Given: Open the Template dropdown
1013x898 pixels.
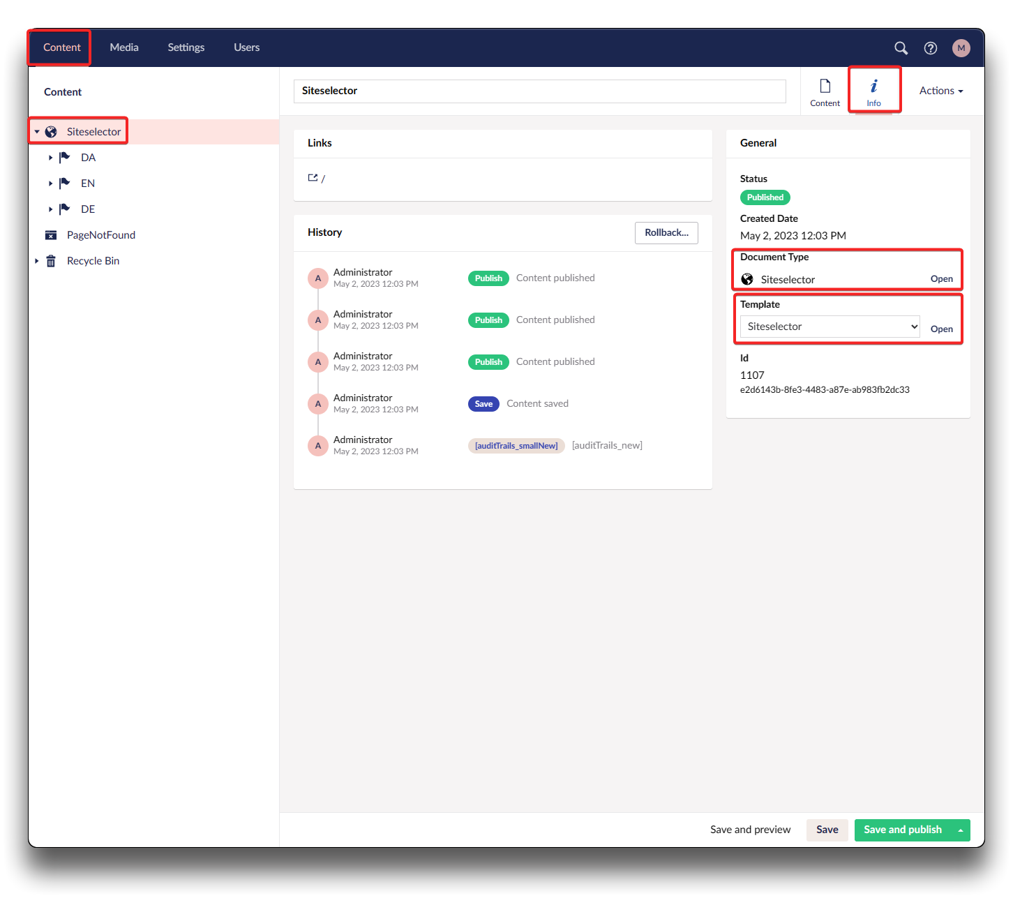Looking at the screenshot, I should click(x=830, y=327).
